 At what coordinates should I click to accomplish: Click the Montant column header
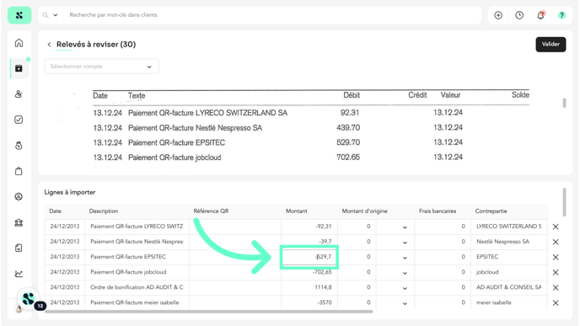(x=296, y=211)
